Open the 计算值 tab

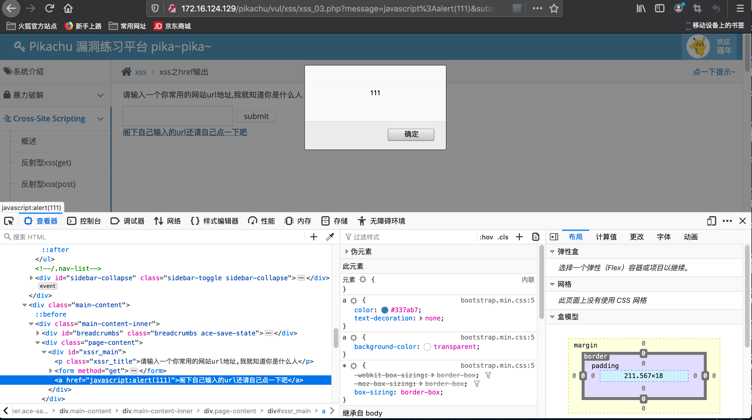click(606, 237)
